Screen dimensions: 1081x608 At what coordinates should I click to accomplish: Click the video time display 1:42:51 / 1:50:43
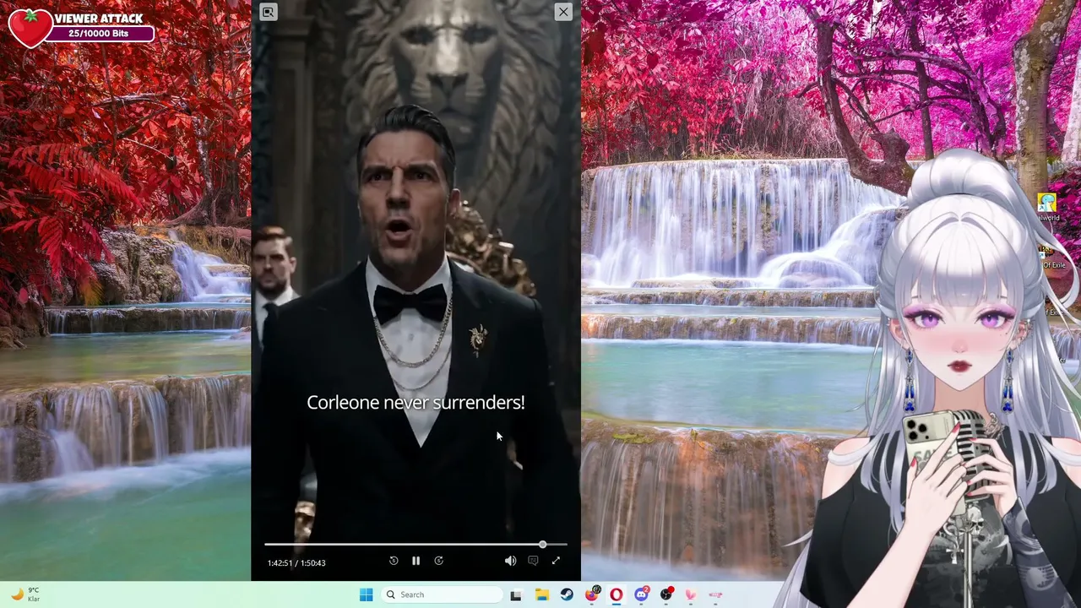click(296, 562)
